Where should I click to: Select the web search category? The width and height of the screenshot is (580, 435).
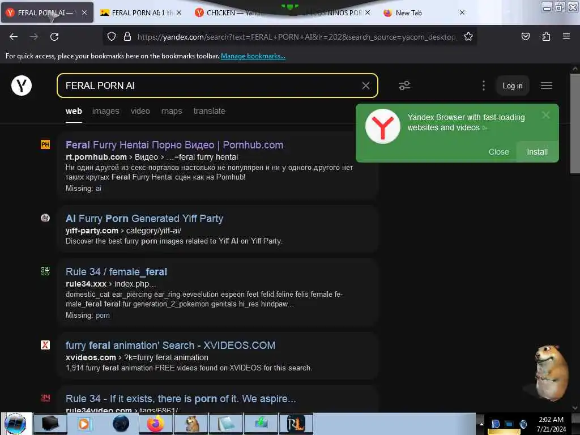click(x=74, y=111)
